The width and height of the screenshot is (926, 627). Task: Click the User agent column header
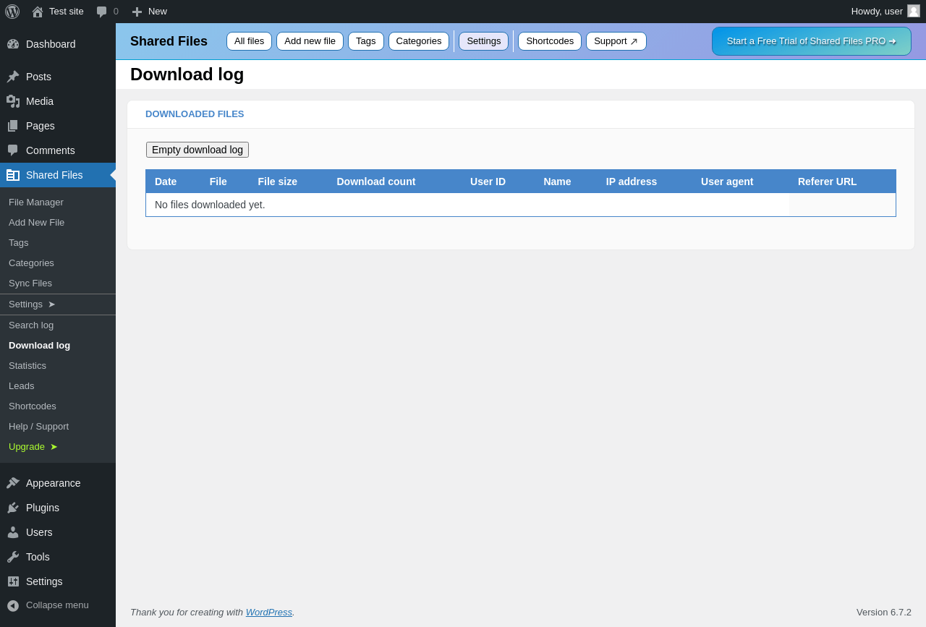tap(727, 182)
